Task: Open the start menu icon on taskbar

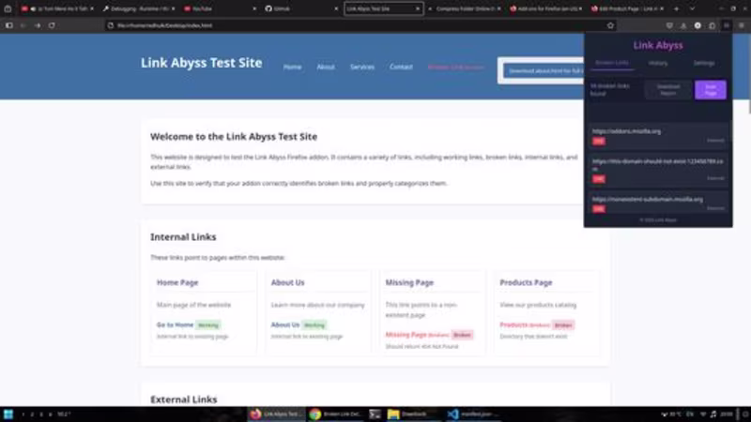Action: tap(8, 414)
